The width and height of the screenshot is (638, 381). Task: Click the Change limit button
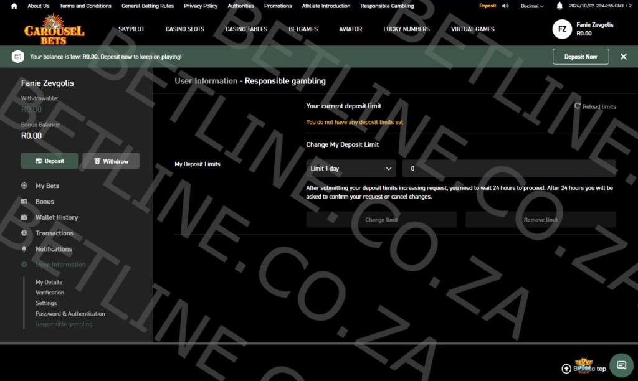click(x=381, y=220)
